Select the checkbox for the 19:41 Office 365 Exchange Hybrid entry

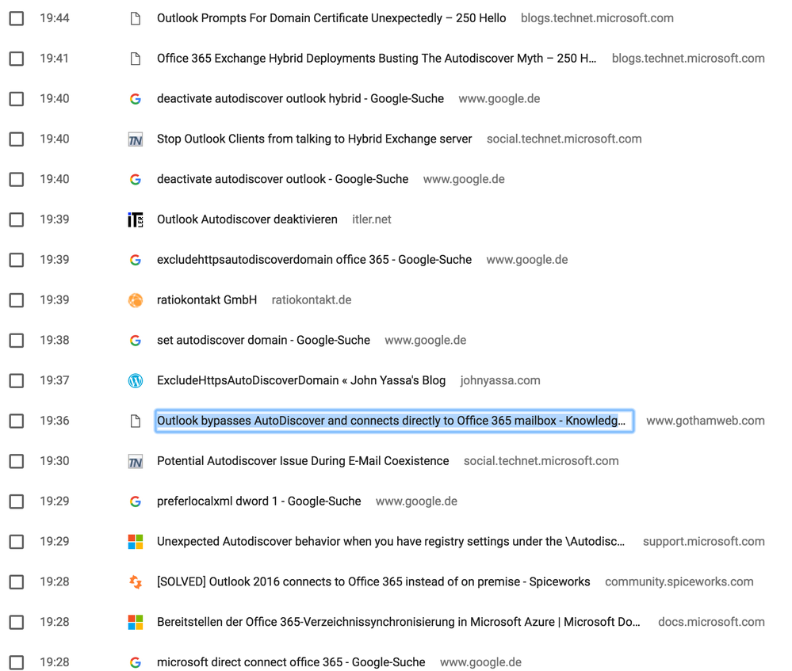click(17, 59)
